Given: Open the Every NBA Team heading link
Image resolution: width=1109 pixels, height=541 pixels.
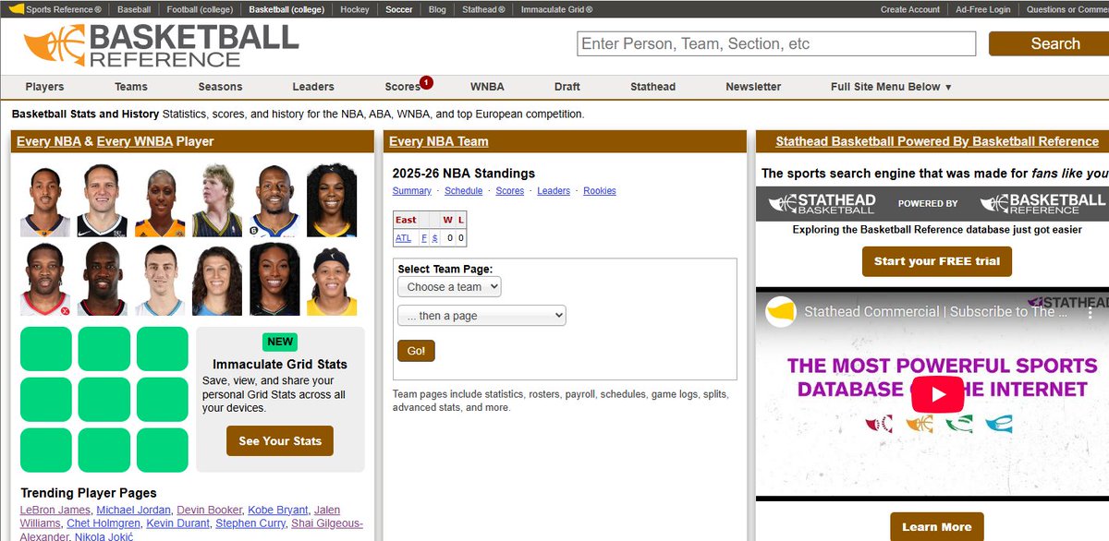Looking at the screenshot, I should click(439, 141).
